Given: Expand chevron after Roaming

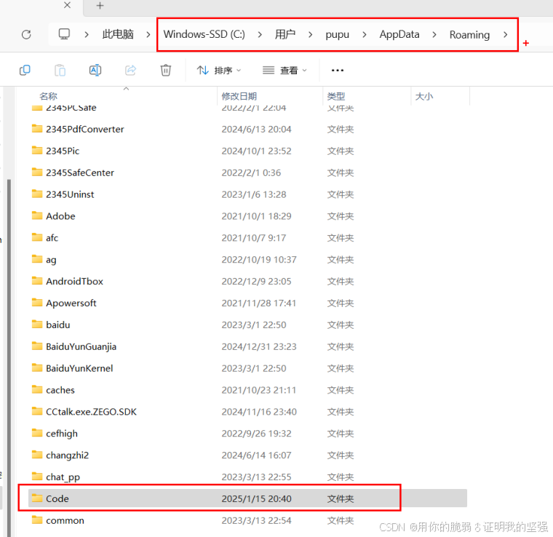Looking at the screenshot, I should click(x=506, y=34).
